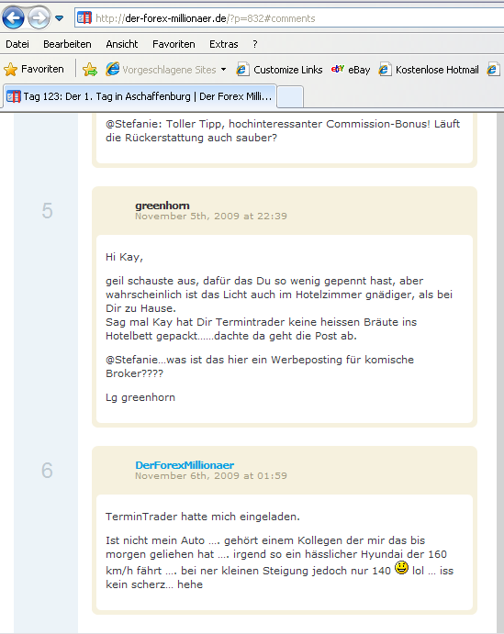Expand Vorgeschlagene Sites dropdown arrow
Image resolution: width=504 pixels, height=634 pixels.
pos(223,70)
